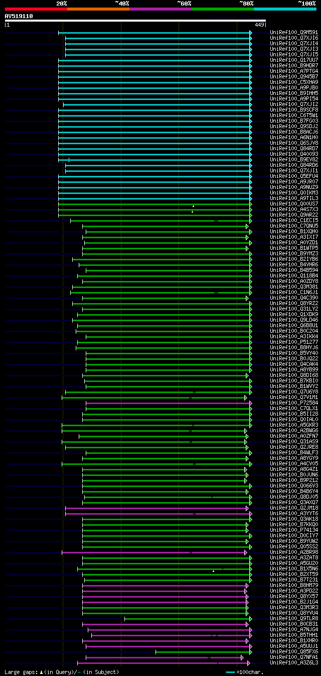The image size is (321, 676).
Task: Select the UniRef100_B7FG03 label
Action: coord(294,121)
